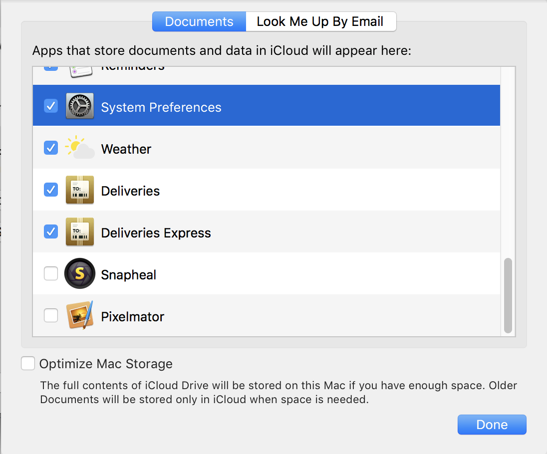Click the Snapheal app icon

coord(80,273)
